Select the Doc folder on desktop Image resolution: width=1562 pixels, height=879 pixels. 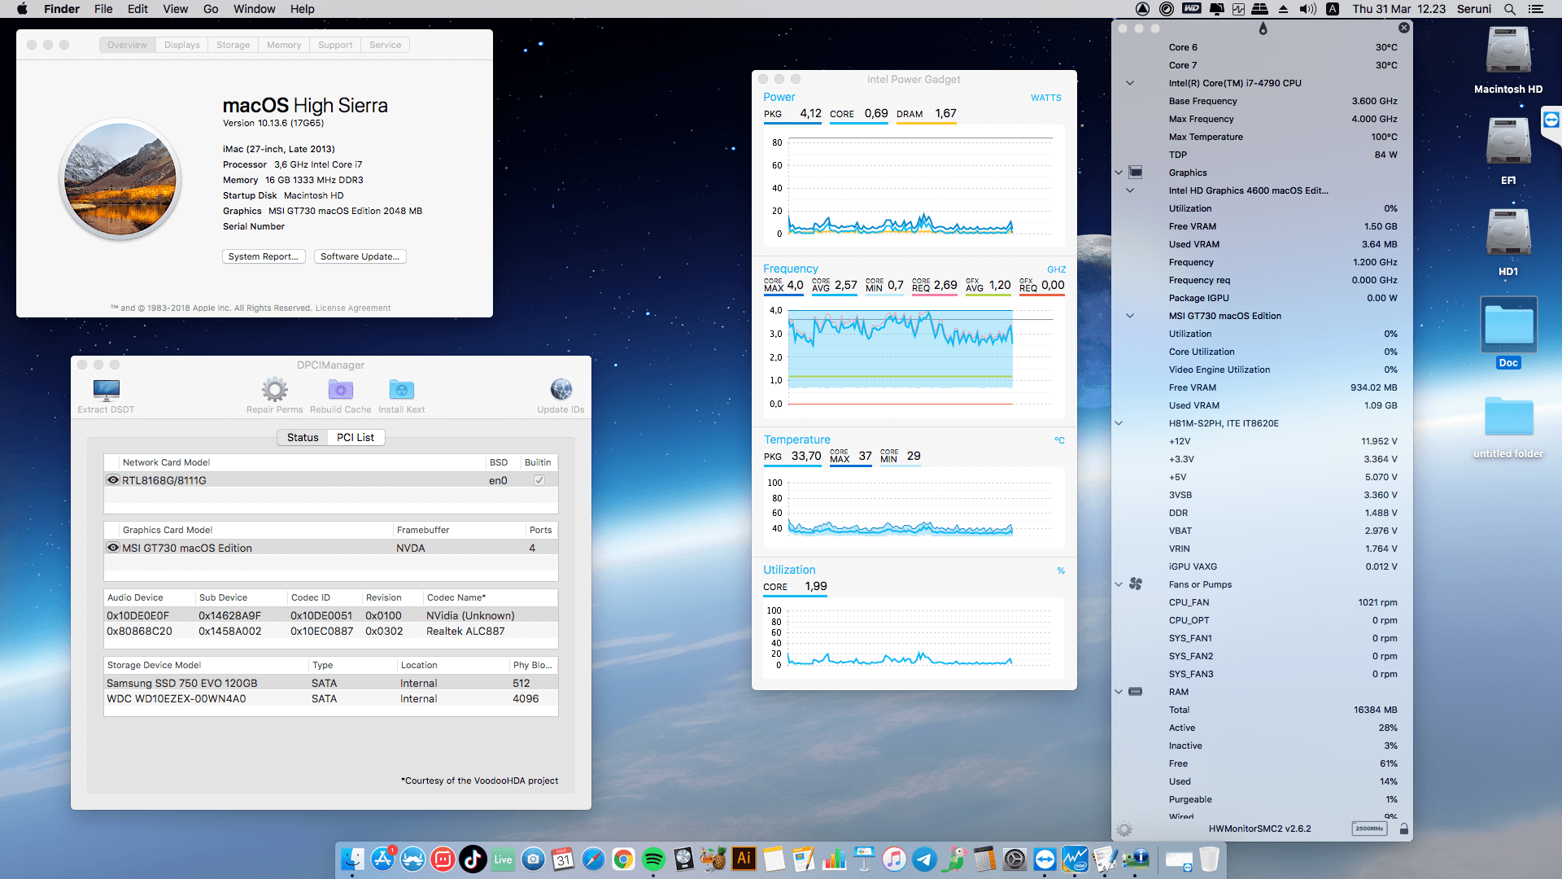coord(1507,333)
